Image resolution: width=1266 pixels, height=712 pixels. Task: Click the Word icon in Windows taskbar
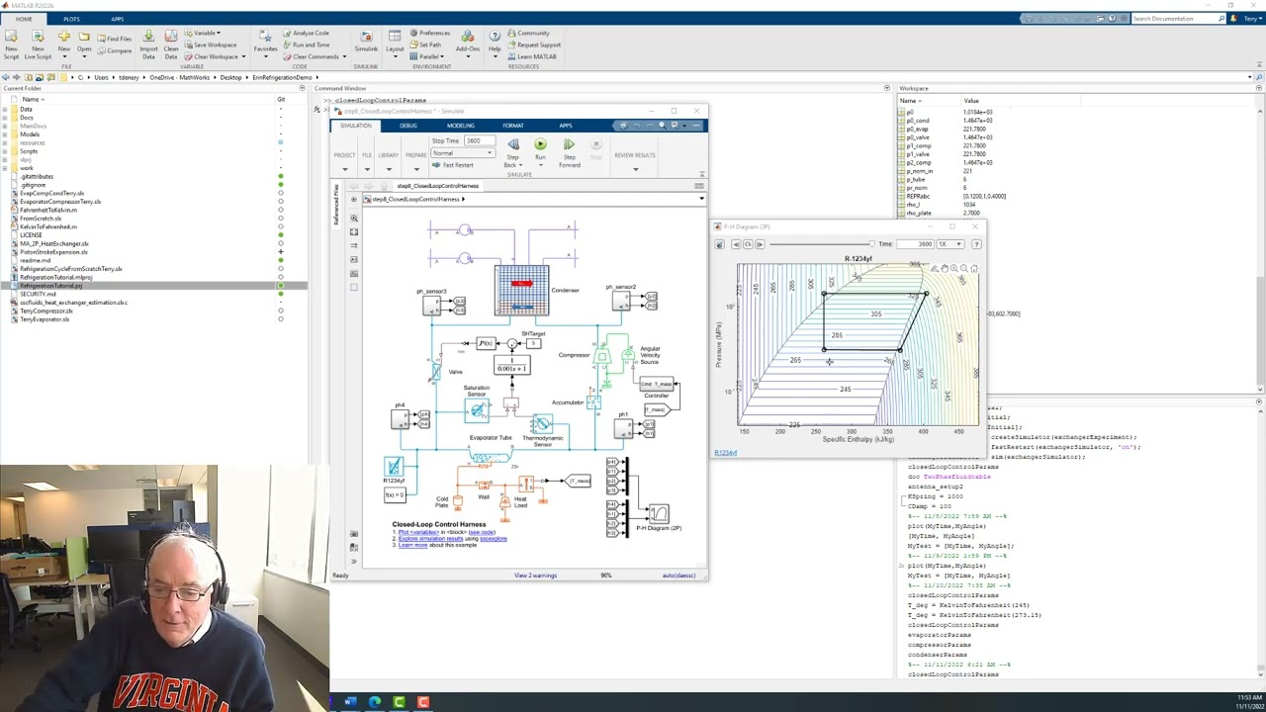pos(350,702)
